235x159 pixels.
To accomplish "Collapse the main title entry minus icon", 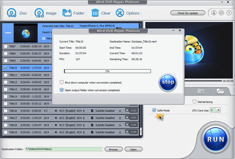I will [x=8, y=33].
